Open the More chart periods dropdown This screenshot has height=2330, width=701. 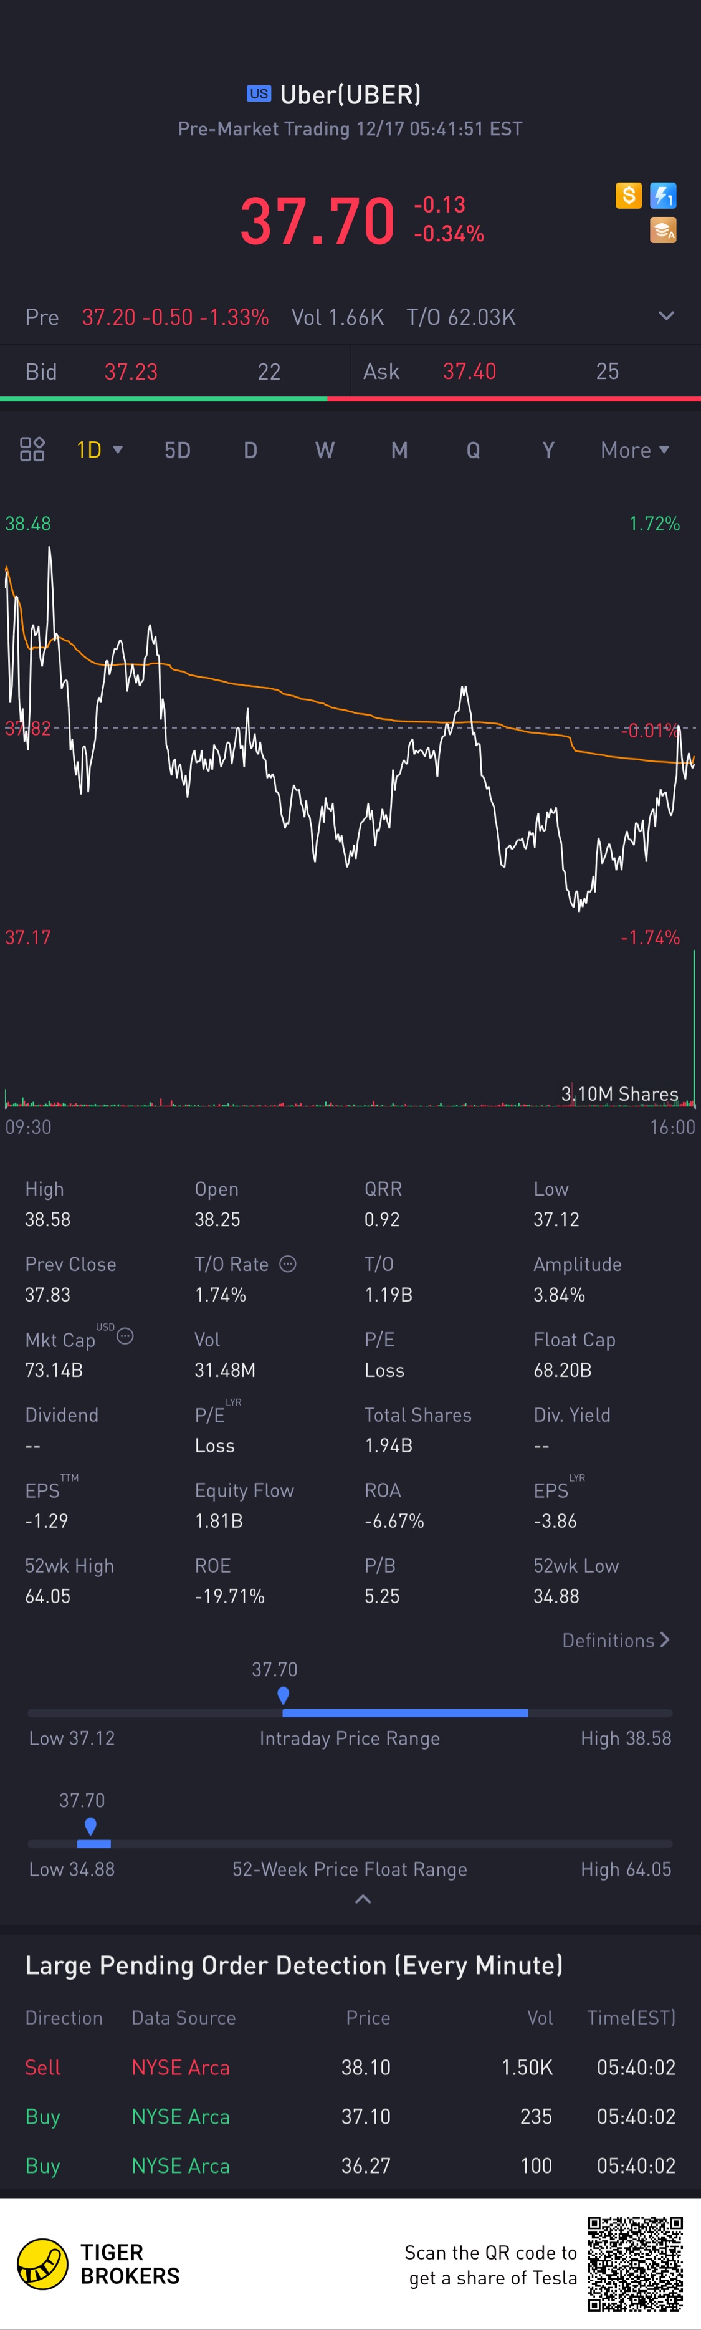[635, 449]
